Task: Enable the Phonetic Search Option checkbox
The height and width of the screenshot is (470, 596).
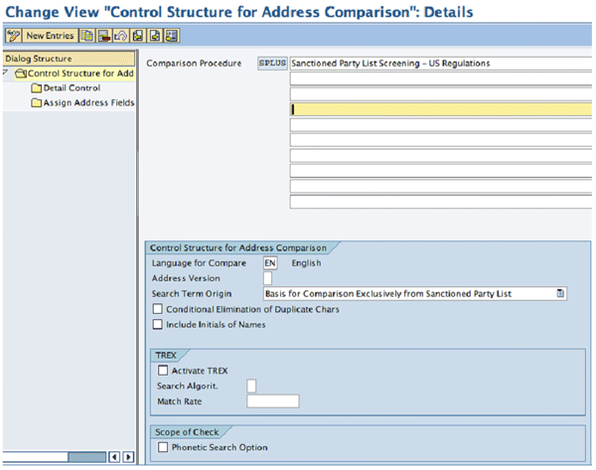Action: (163, 448)
